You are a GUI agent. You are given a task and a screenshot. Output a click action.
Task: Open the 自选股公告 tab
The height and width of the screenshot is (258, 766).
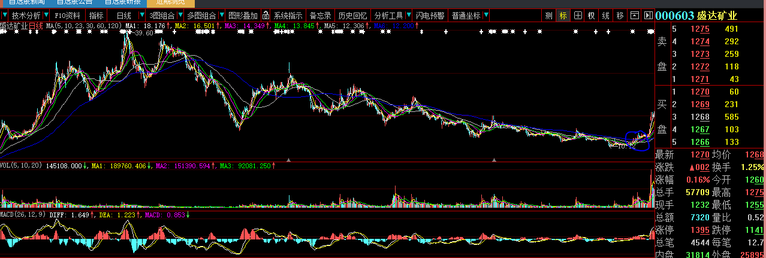(x=74, y=2)
